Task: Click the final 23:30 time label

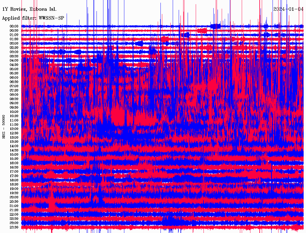Action: tap(14, 227)
